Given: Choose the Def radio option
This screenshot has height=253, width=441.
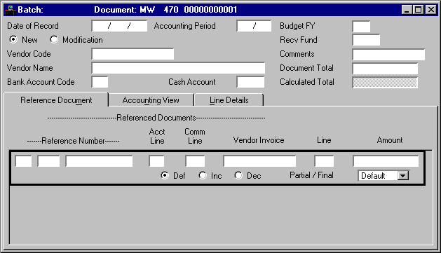Looking at the screenshot, I should click(165, 175).
